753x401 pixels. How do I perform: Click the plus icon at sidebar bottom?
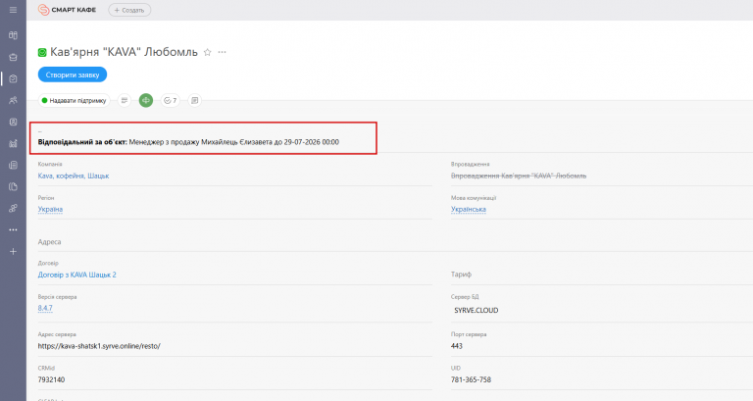(x=13, y=252)
